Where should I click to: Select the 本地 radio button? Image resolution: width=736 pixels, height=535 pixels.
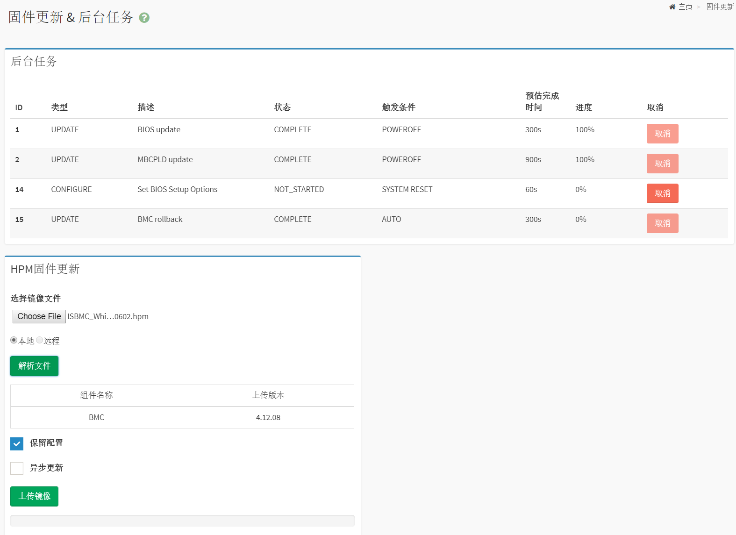tap(14, 340)
